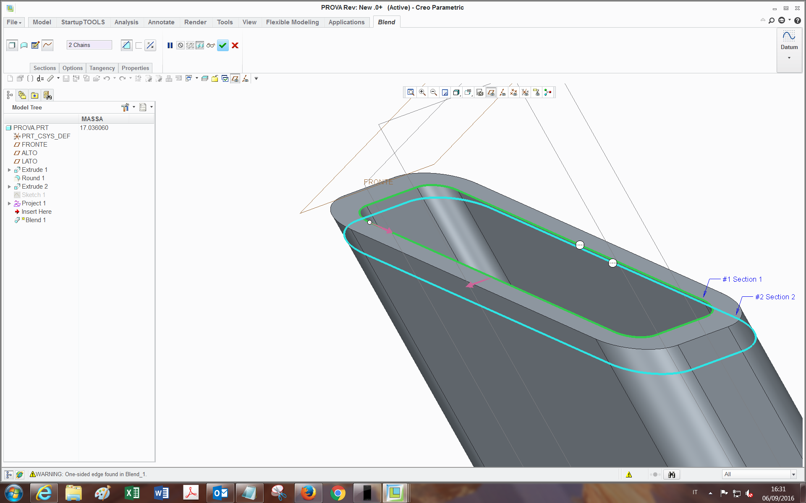
Task: Expand the Extrude 2 feature
Action: click(9, 187)
